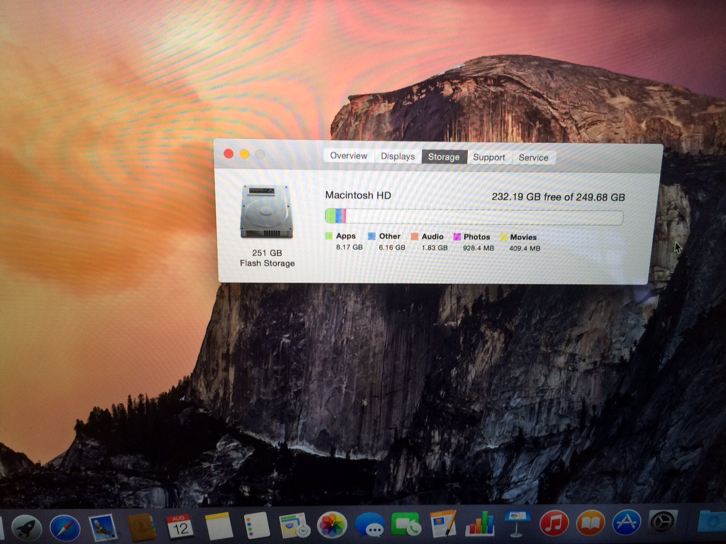Viewport: 726px width, 544px height.
Task: Open Contacts address book in Dock
Action: point(141,528)
